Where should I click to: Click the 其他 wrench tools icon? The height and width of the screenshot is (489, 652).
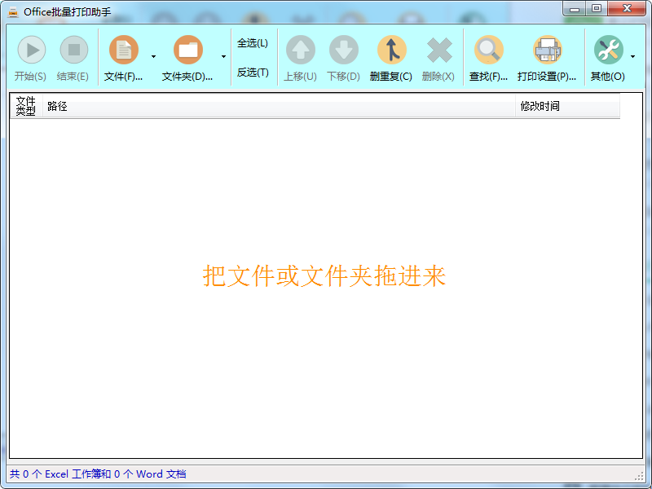point(609,50)
